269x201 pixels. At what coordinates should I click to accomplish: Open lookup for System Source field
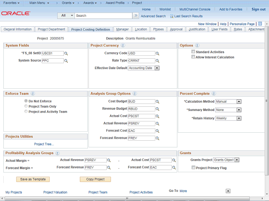(66, 61)
